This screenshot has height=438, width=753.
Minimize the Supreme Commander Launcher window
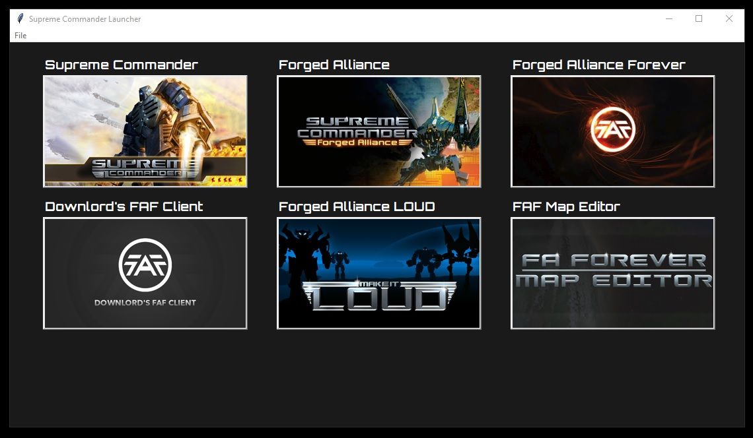pos(669,18)
